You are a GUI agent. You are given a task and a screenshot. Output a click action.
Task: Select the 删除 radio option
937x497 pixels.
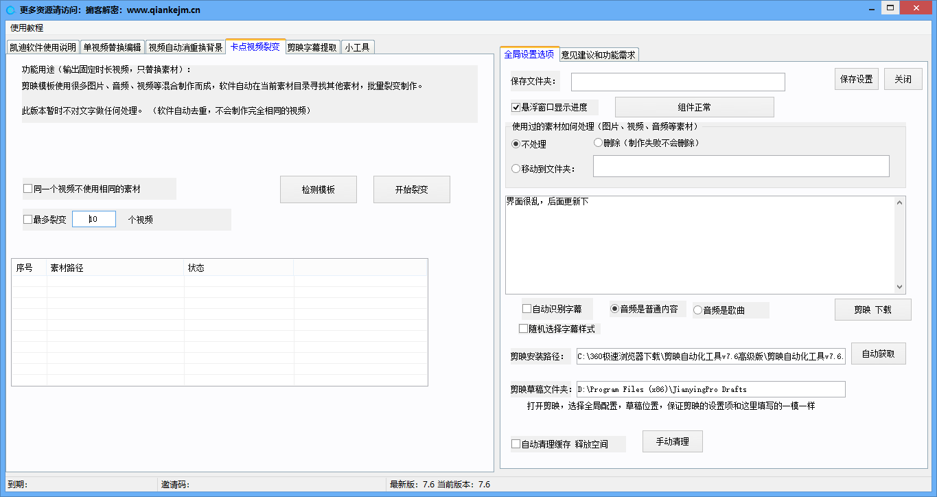[597, 142]
